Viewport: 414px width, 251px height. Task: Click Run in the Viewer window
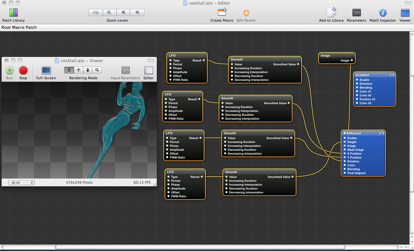click(10, 70)
